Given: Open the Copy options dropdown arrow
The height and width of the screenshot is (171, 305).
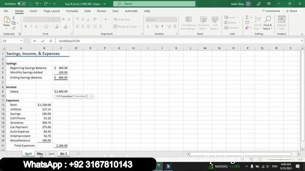Looking at the screenshot, I should (18, 23).
